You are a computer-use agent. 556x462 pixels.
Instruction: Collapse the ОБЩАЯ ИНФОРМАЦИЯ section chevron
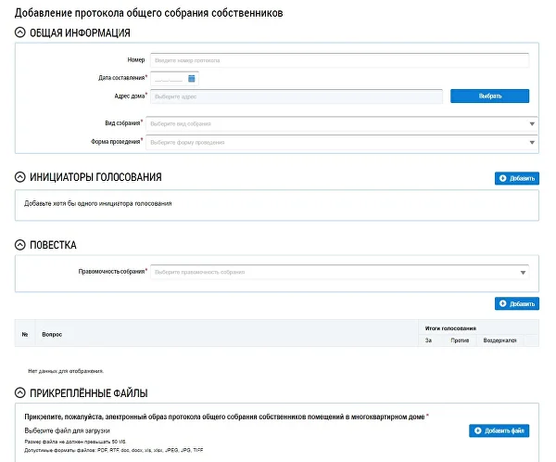(21, 33)
